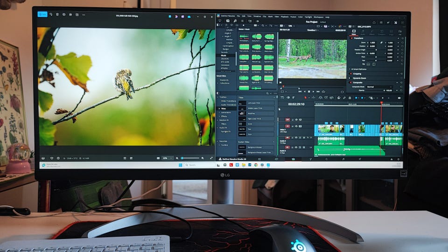Click the rotate icon in Photos toolbar
This screenshot has height=252, width=448.
tap(51, 14)
